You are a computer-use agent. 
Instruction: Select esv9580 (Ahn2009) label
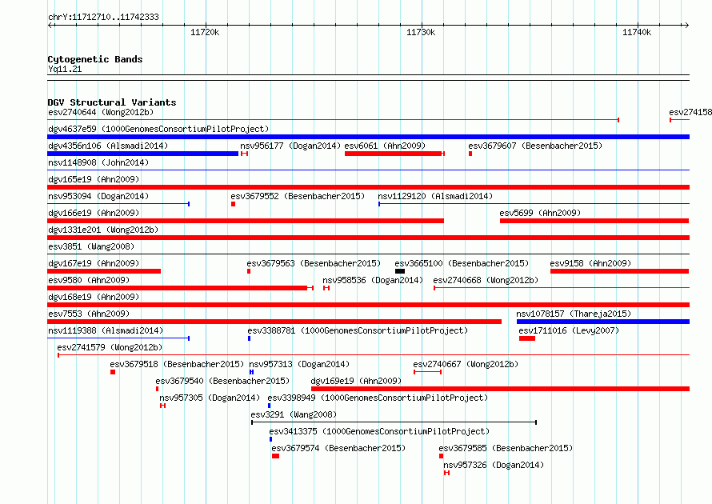89,280
